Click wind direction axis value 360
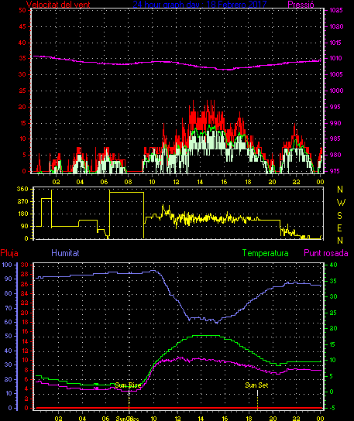This screenshot has height=421, width=354. [x=22, y=189]
